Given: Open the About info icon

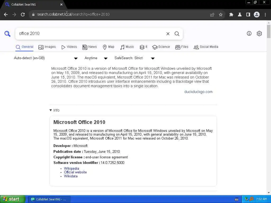Looking at the screenshot, I should (x=249, y=34).
